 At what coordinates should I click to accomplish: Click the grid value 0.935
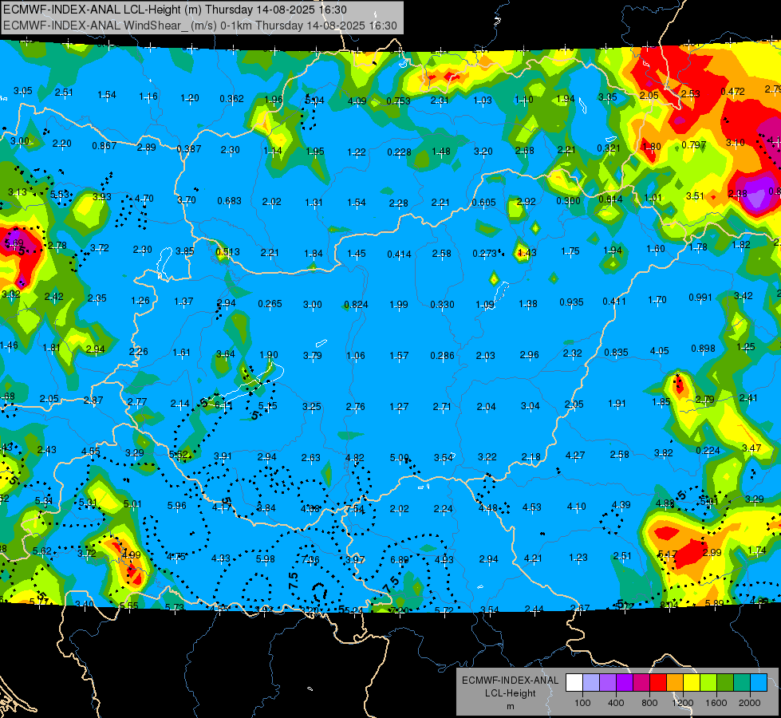(x=571, y=302)
